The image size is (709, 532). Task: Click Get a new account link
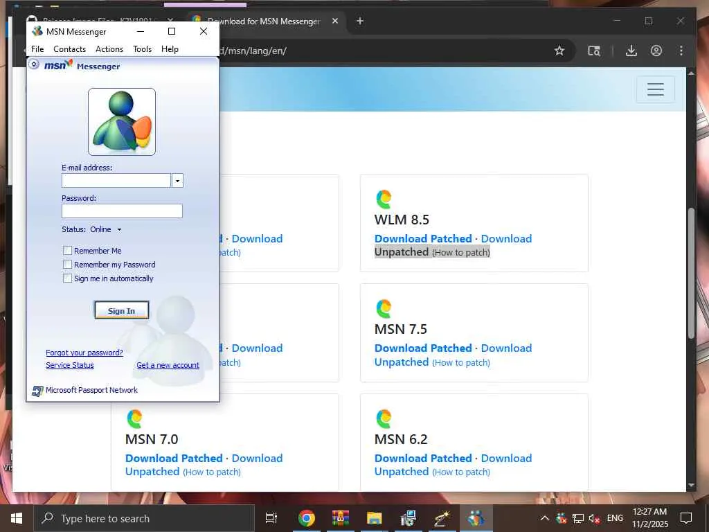pos(168,365)
